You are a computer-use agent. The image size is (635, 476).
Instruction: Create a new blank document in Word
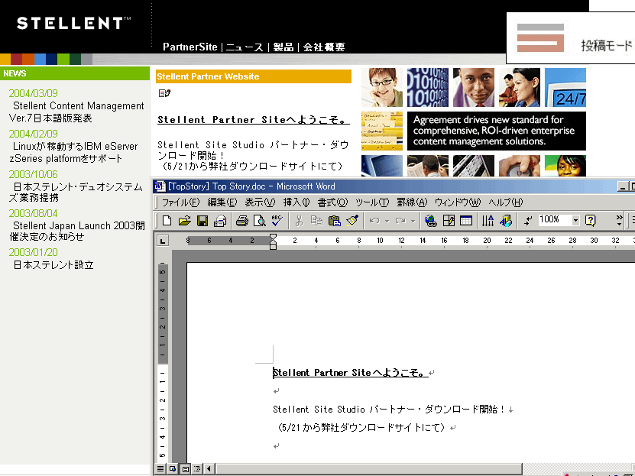click(167, 221)
